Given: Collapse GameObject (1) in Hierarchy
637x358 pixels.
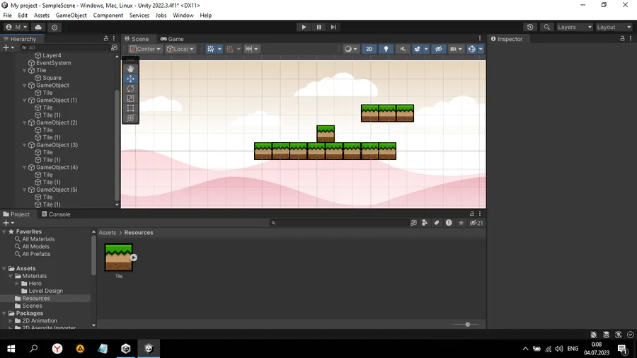Looking at the screenshot, I should coord(24,100).
